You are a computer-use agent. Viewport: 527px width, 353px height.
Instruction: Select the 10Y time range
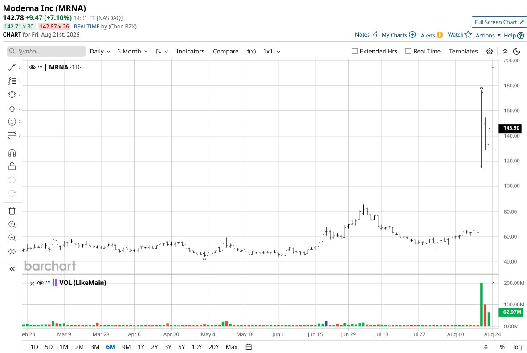click(196, 347)
